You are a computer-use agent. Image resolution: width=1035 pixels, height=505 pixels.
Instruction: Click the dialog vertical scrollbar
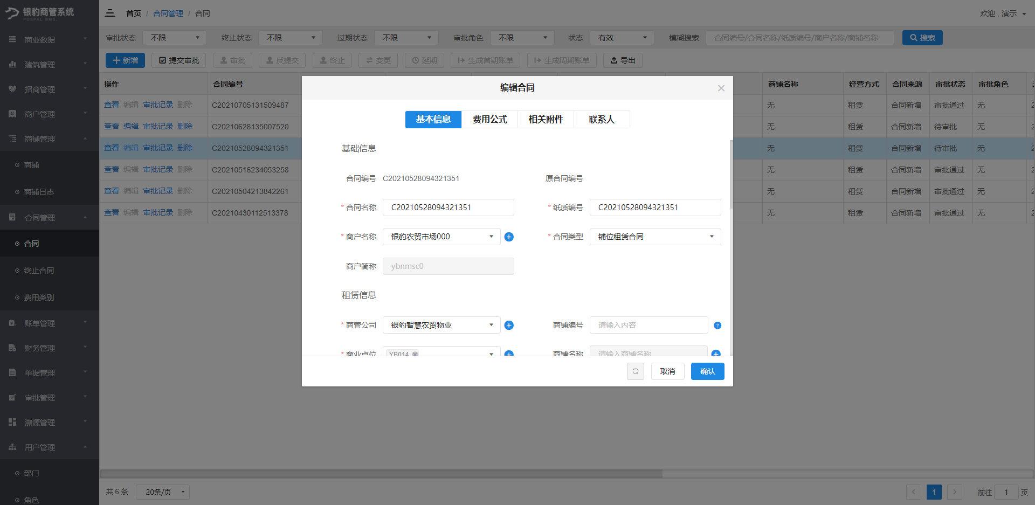(731, 174)
